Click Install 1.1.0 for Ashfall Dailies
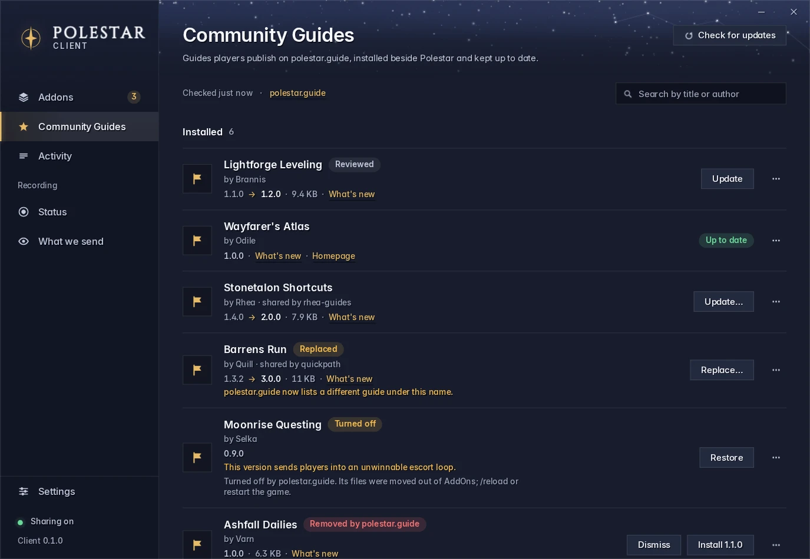 click(x=720, y=545)
